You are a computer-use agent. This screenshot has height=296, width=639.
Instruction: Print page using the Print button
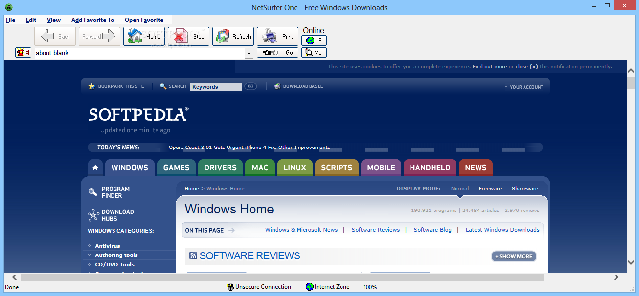[x=277, y=37]
